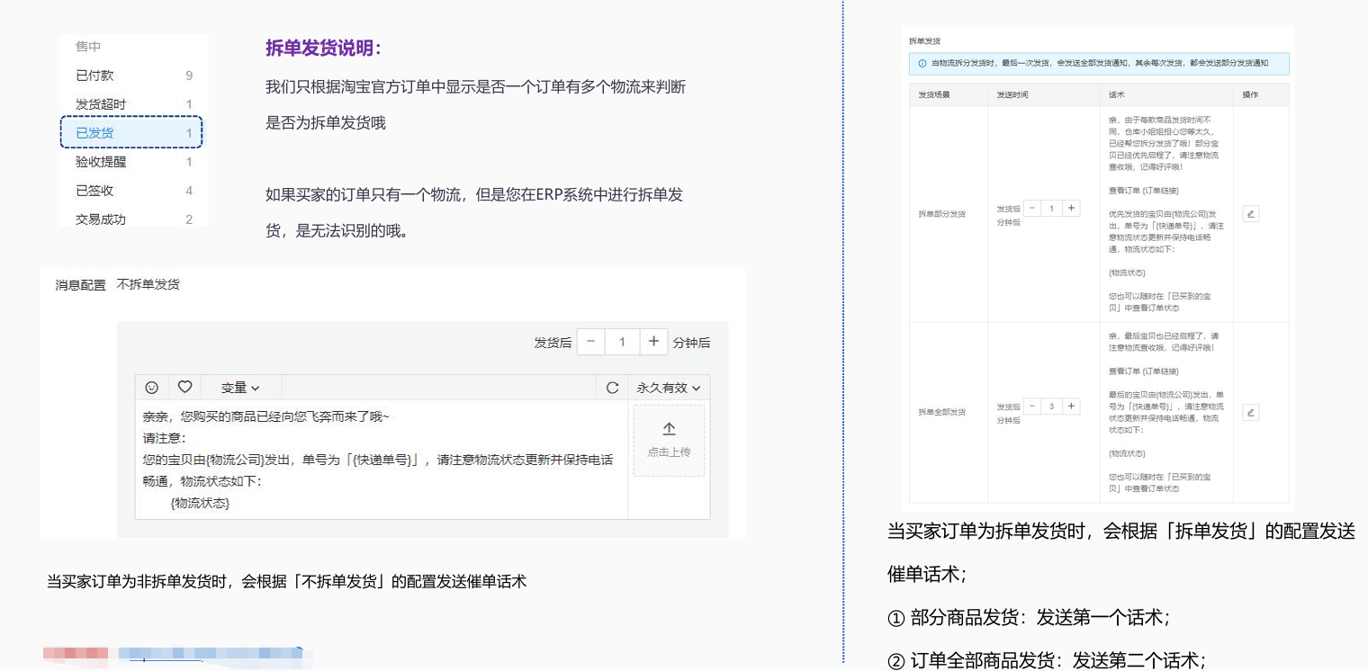1368x671 pixels.
Task: Click inside the message template text area
Action: click(382, 460)
